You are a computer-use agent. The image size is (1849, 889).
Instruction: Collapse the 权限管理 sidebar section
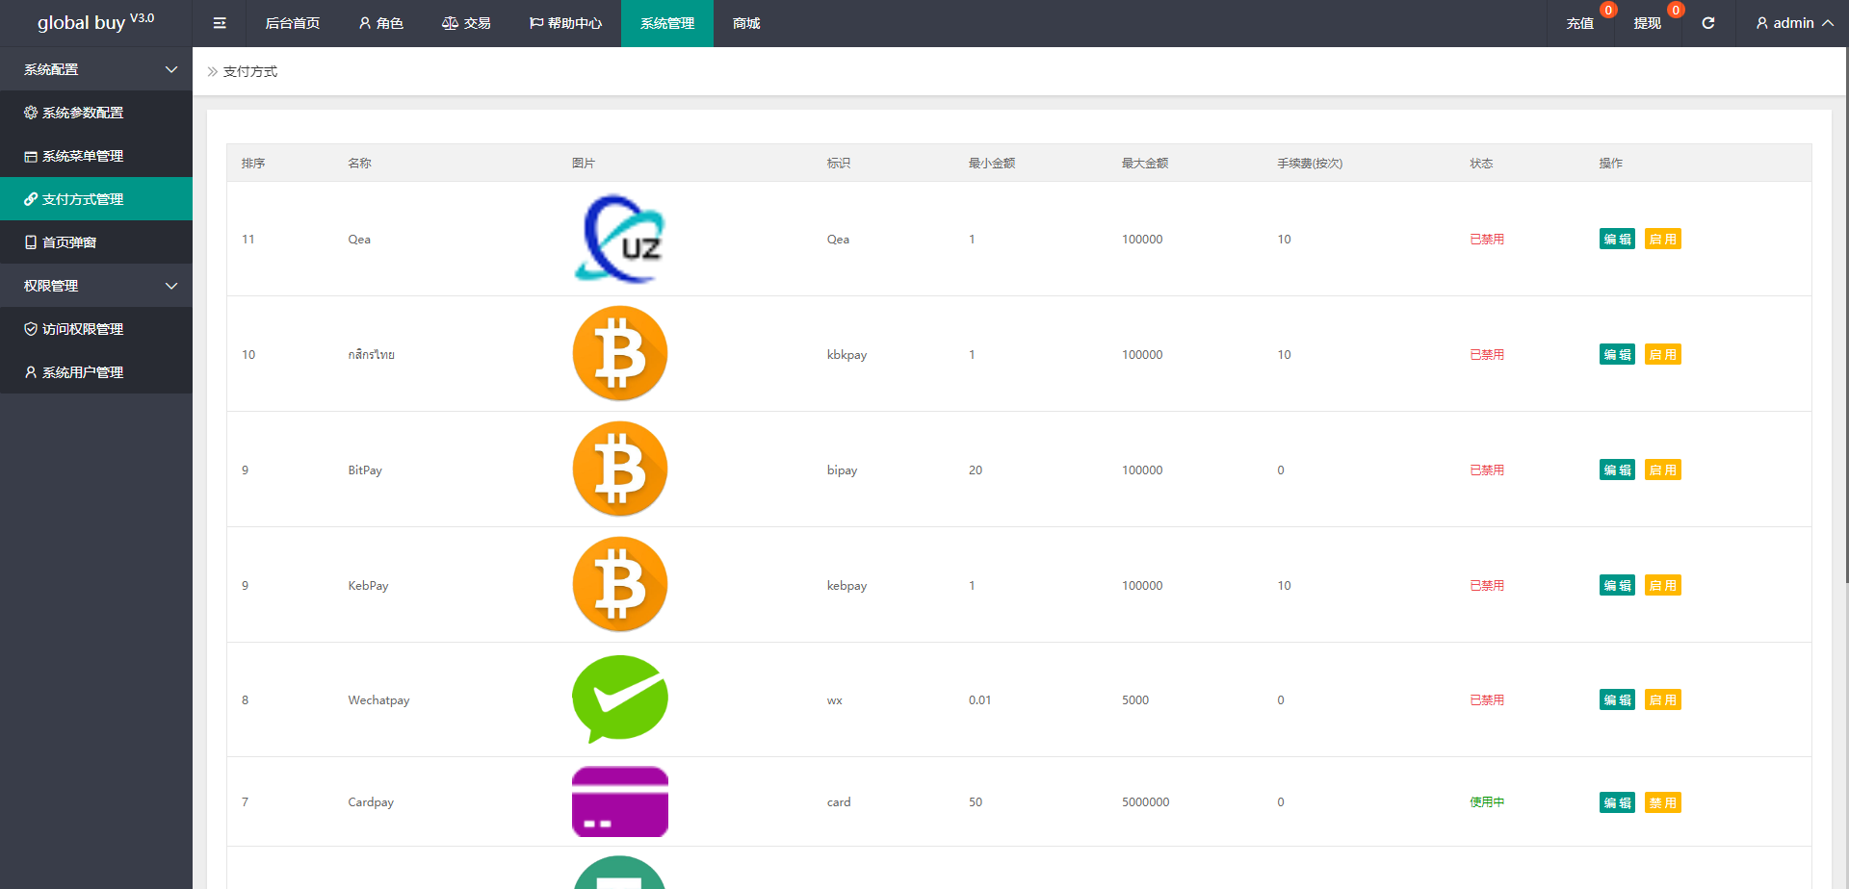point(96,286)
